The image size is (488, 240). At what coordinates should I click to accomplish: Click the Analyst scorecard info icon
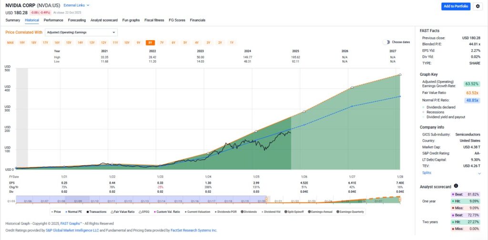[456, 186]
